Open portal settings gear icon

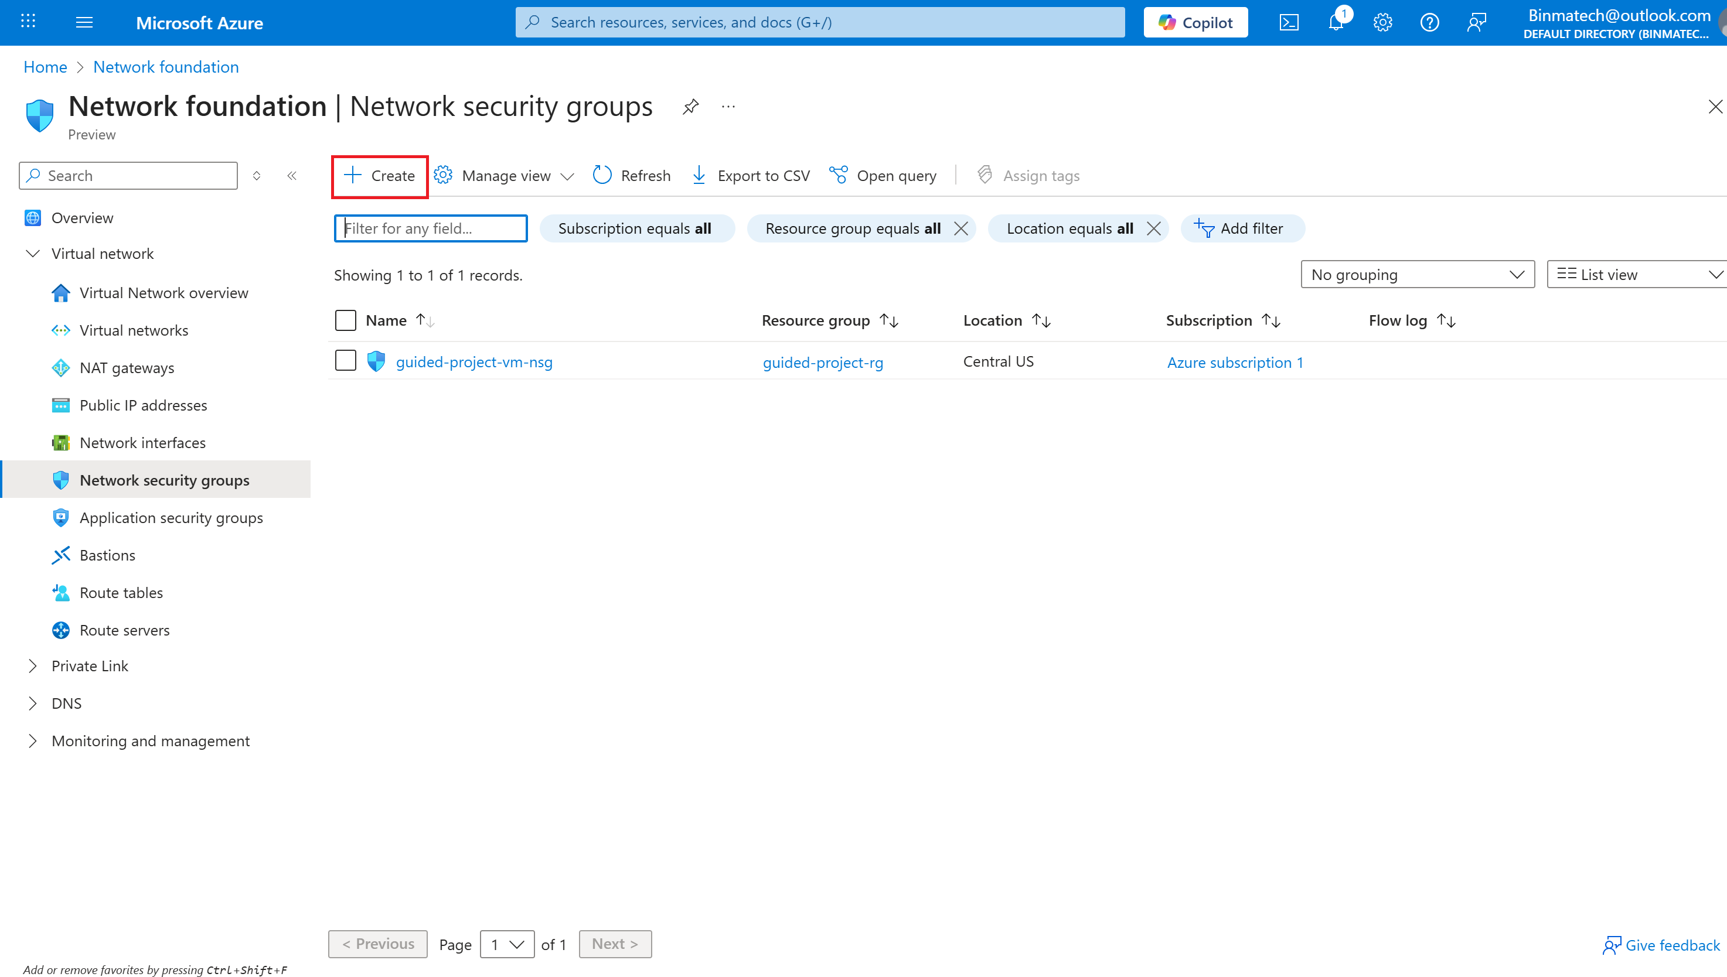1382,23
